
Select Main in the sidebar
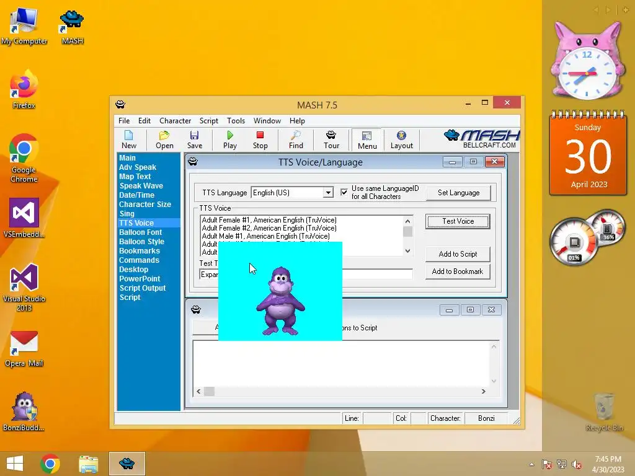coord(127,158)
